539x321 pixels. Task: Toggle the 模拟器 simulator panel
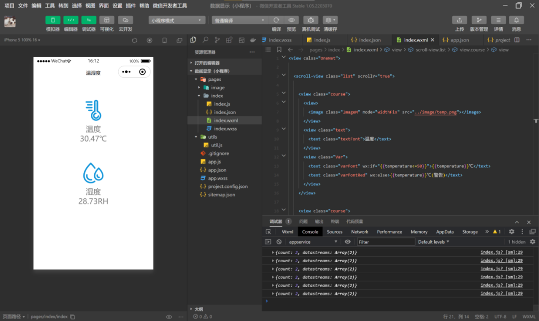coord(53,20)
